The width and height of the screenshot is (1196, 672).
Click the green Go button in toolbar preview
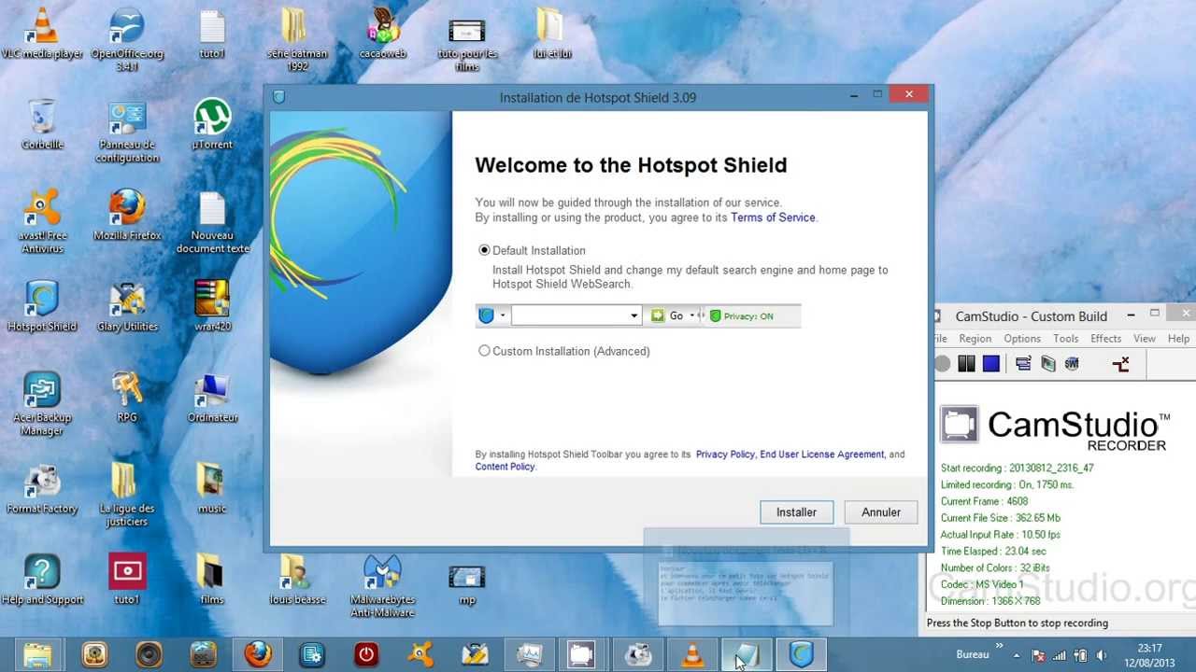667,315
